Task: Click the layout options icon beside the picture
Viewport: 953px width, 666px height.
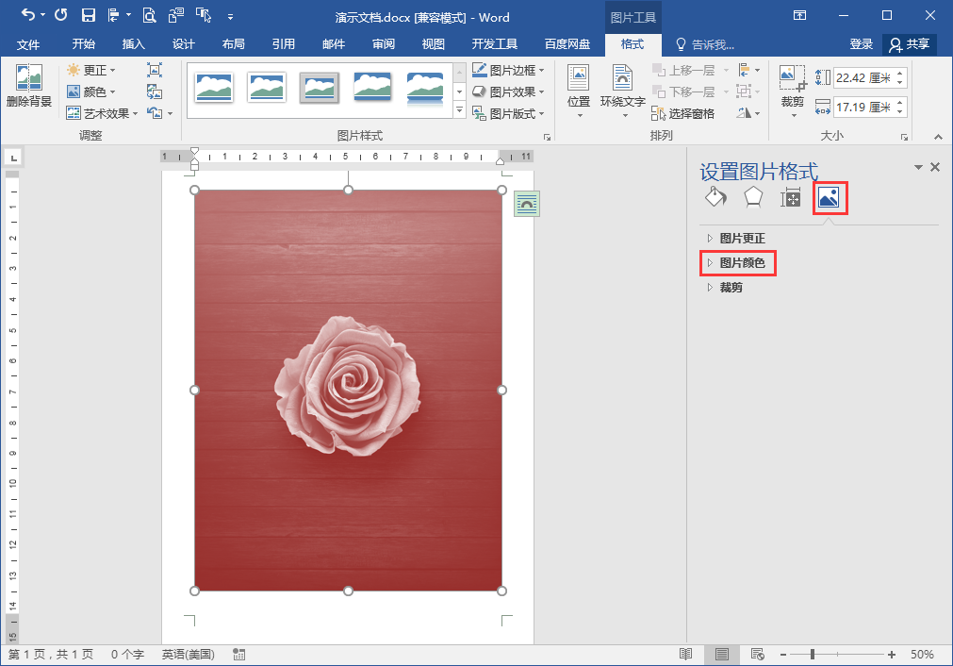Action: click(526, 204)
